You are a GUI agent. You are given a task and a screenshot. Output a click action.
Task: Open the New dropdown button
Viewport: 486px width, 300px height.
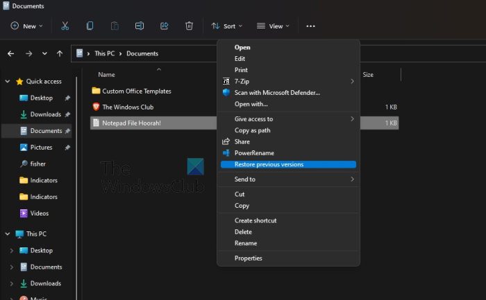tap(26, 26)
